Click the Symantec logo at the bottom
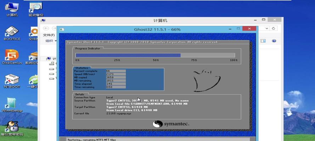Viewport: 315px width, 141px height. click(171, 124)
